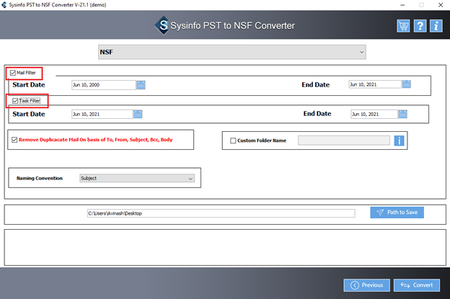This screenshot has width=450, height=299.
Task: Click the Desktop save path field
Action: click(220, 213)
